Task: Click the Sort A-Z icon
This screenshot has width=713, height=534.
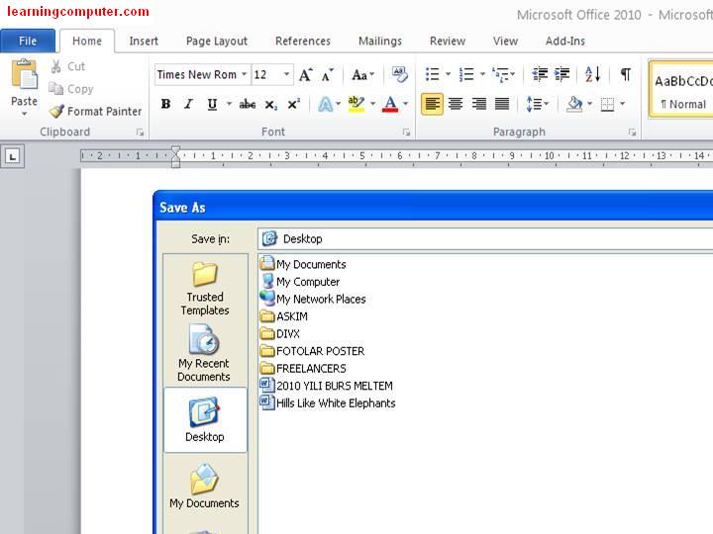Action: tap(593, 74)
